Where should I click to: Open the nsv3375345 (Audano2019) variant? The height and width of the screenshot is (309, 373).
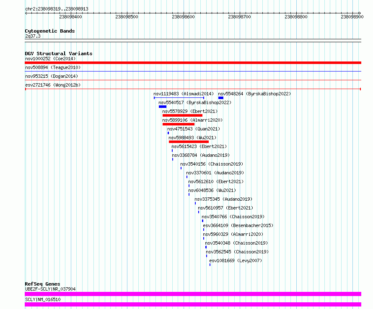[x=223, y=199]
